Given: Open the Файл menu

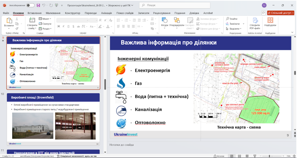Looking at the screenshot, I should tap(6, 13).
